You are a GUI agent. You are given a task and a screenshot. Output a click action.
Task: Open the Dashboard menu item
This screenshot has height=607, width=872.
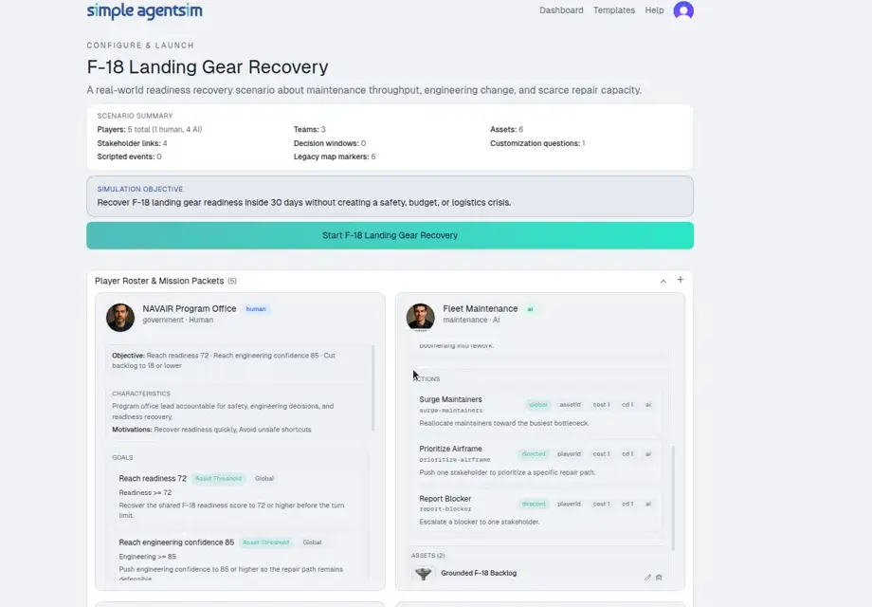561,10
